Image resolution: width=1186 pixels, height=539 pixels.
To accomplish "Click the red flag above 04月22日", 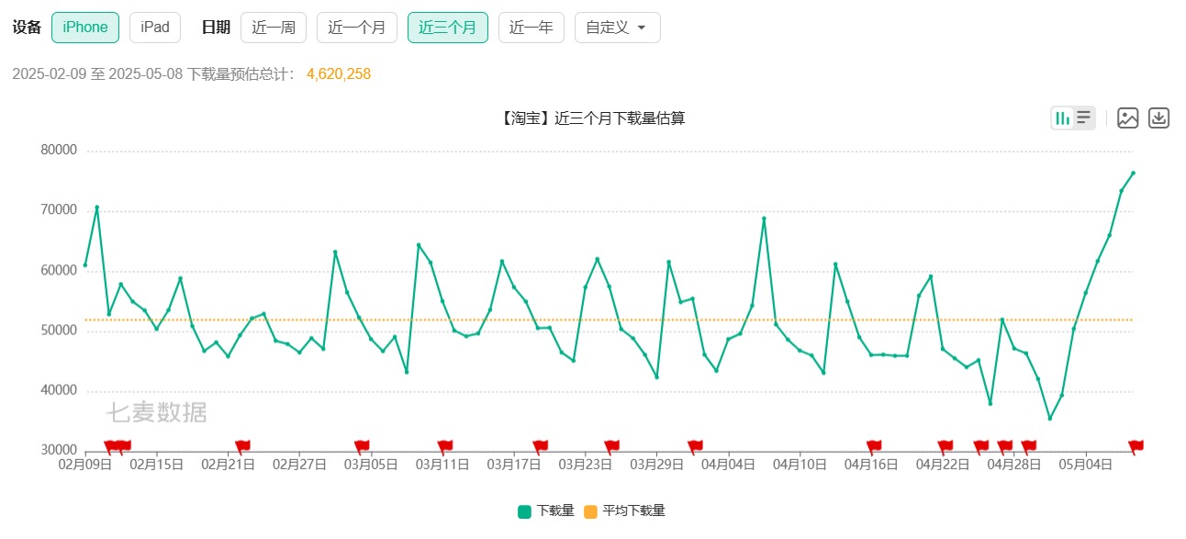I will [x=945, y=446].
